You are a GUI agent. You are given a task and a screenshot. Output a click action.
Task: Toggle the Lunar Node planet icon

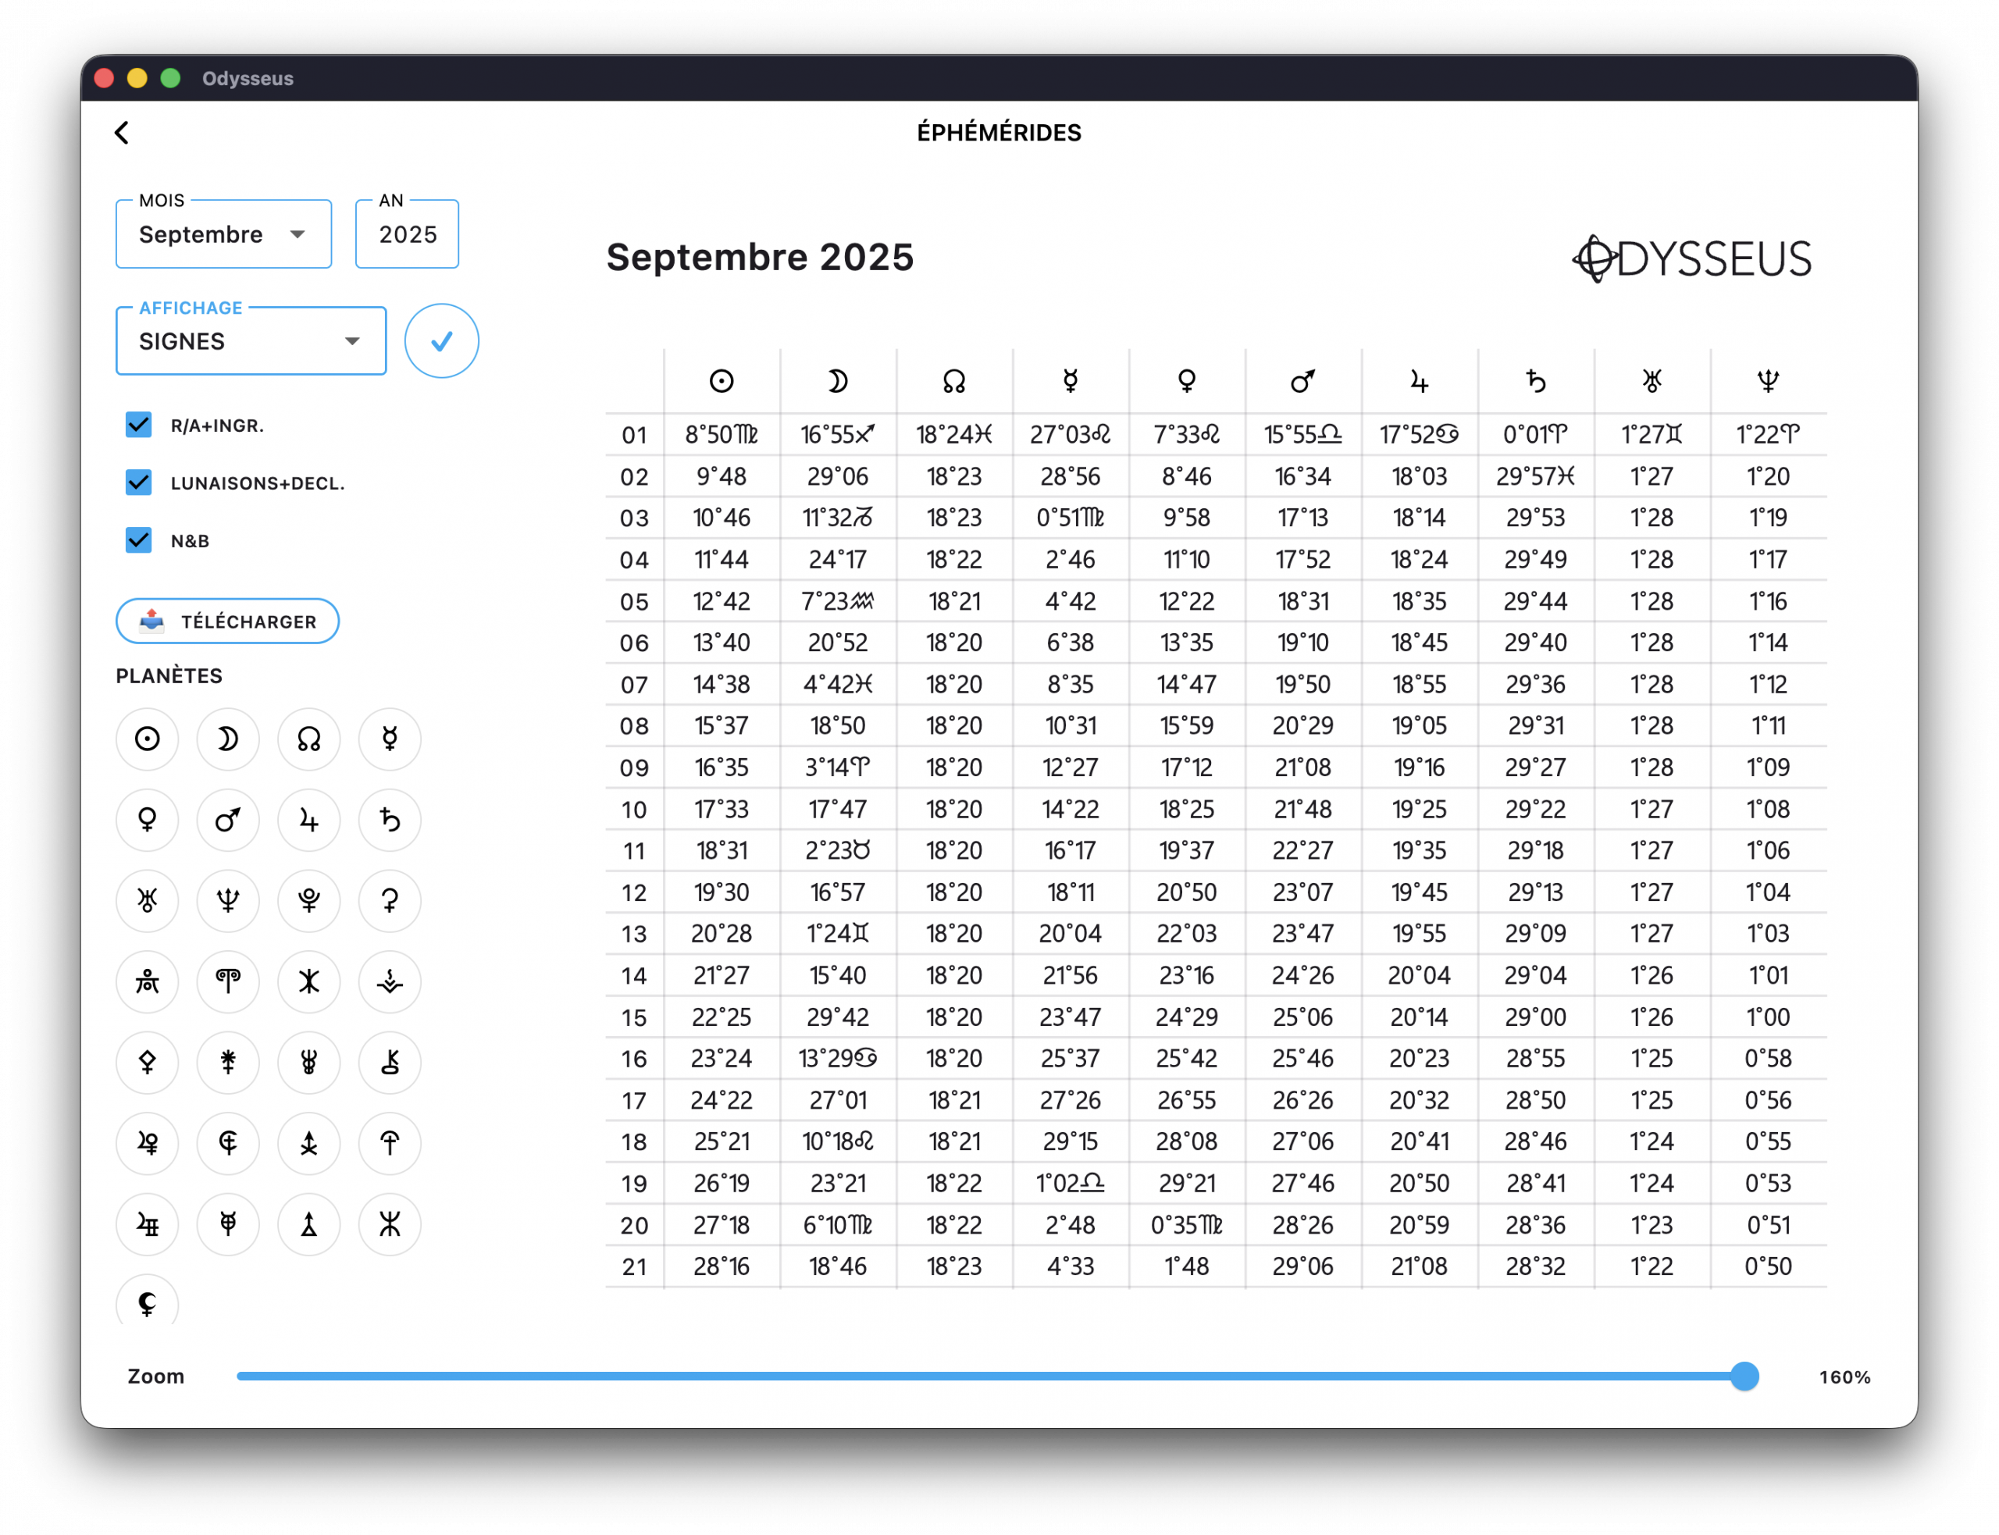308,739
